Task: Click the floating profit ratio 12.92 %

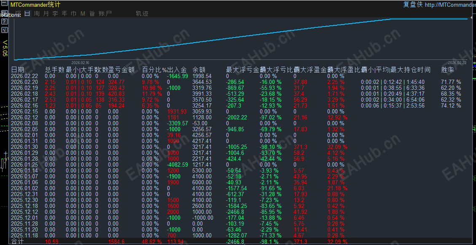Action: click(x=338, y=118)
